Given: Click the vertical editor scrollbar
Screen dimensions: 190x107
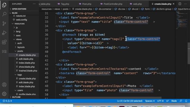Looking at the screenshot, I should pos(189,53).
